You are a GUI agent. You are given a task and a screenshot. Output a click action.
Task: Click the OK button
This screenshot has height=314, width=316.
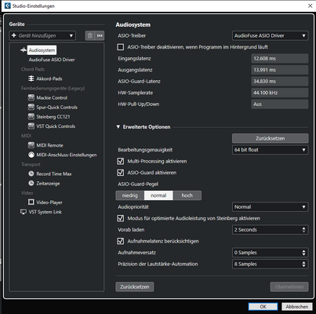(x=263, y=306)
